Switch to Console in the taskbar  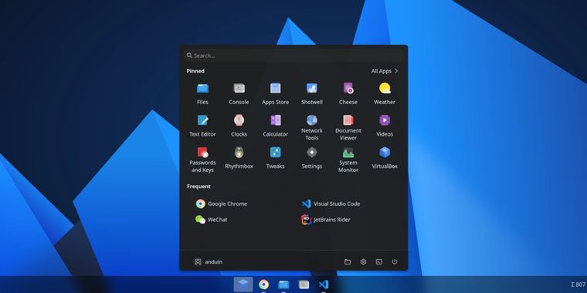(x=304, y=285)
